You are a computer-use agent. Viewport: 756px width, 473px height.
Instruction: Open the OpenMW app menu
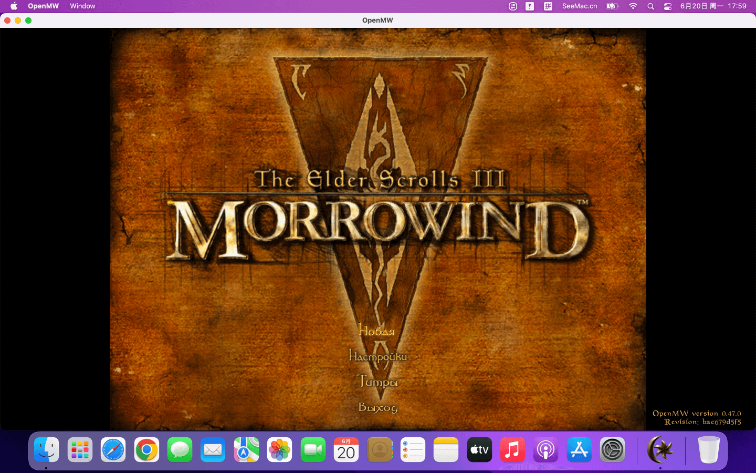pos(43,6)
